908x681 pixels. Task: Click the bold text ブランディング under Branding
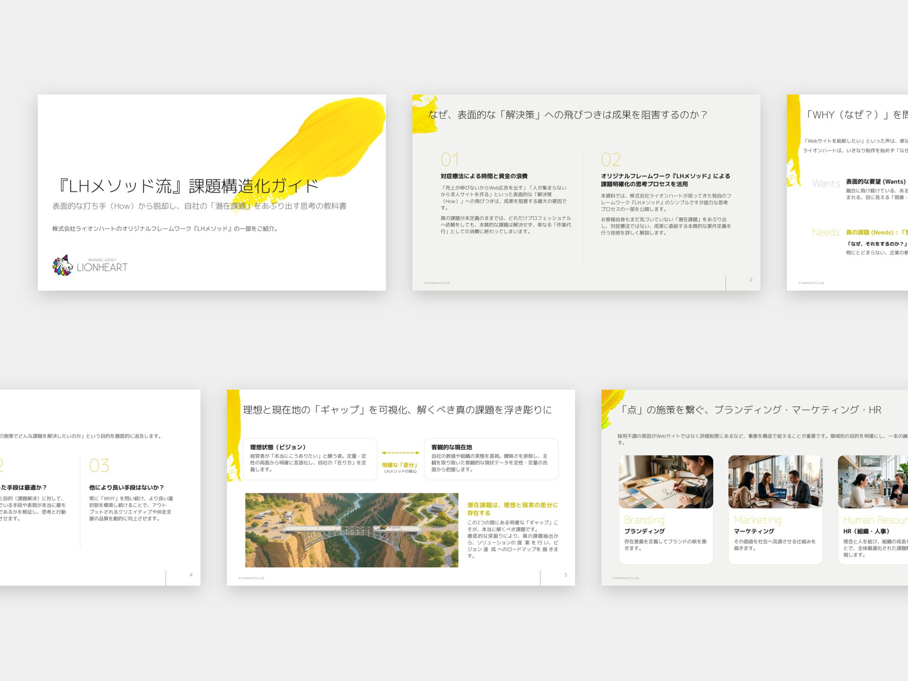tap(645, 532)
